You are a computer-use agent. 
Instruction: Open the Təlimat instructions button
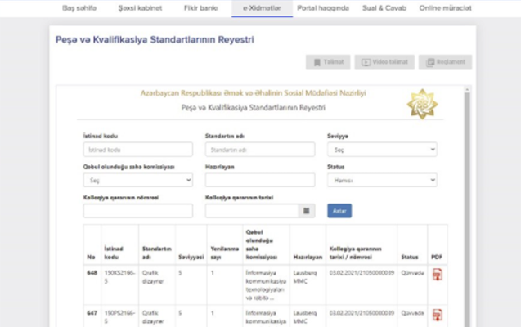pos(328,62)
